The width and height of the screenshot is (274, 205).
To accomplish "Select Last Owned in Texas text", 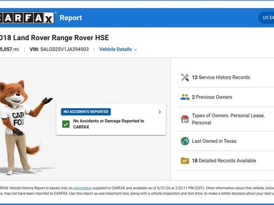I will pos(214,141).
